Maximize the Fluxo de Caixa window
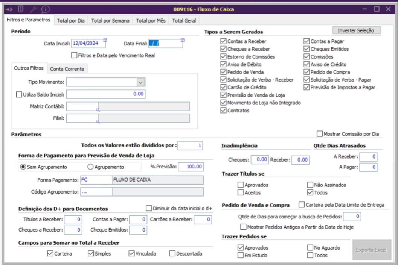The height and width of the screenshot is (265, 398). pyautogui.click(x=377, y=9)
